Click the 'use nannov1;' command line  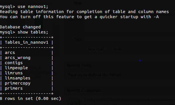click(x=24, y=7)
